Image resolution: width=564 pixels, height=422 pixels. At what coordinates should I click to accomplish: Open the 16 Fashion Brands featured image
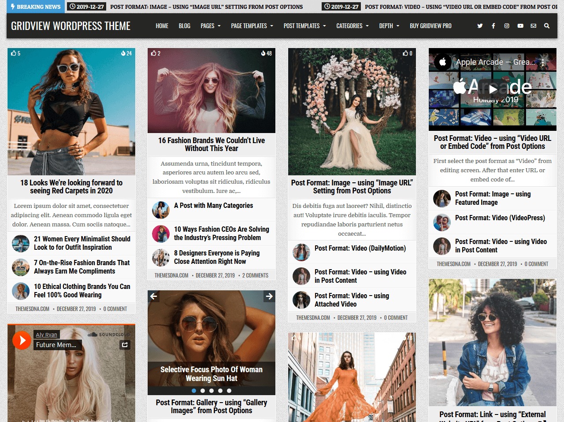(211, 90)
